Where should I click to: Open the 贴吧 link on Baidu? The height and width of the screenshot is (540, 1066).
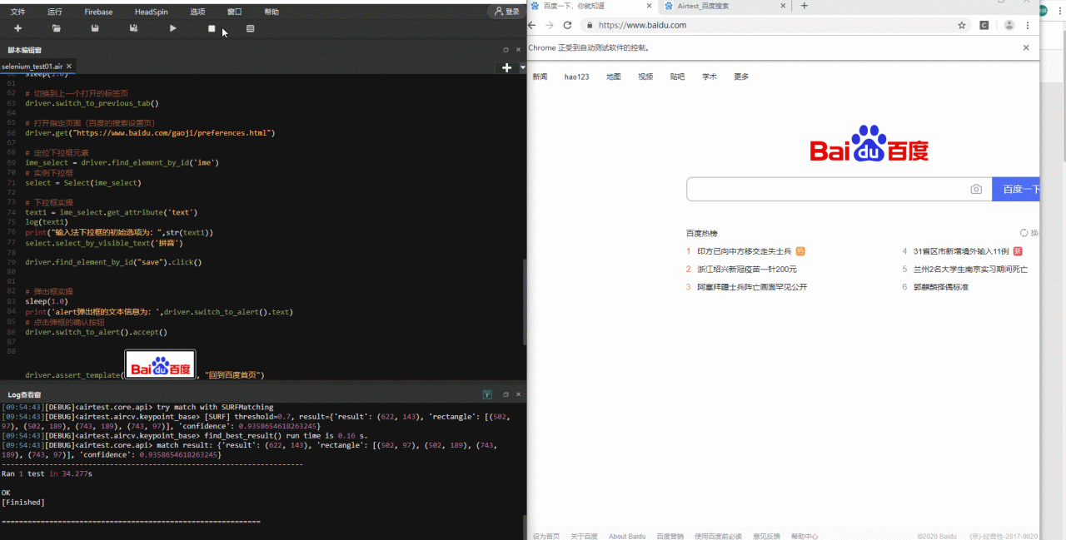[x=677, y=77]
